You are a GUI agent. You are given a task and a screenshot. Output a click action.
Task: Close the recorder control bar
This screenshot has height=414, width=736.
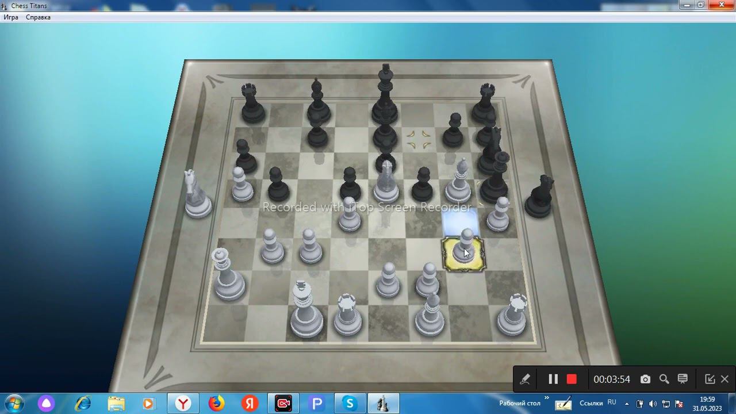pos(724,379)
